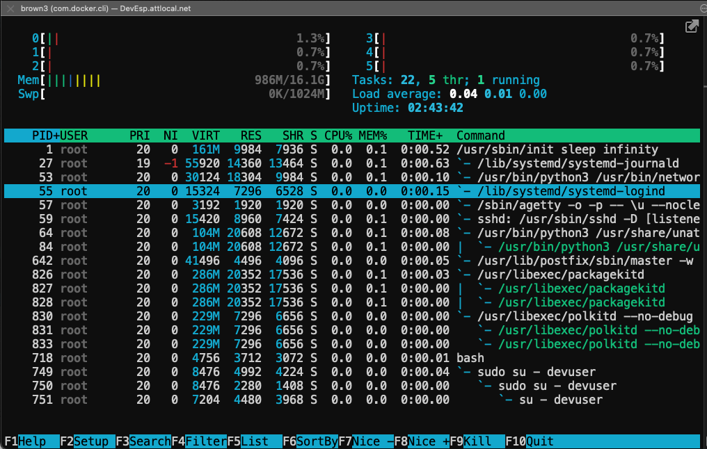Toggle F5 List view

[x=255, y=441]
